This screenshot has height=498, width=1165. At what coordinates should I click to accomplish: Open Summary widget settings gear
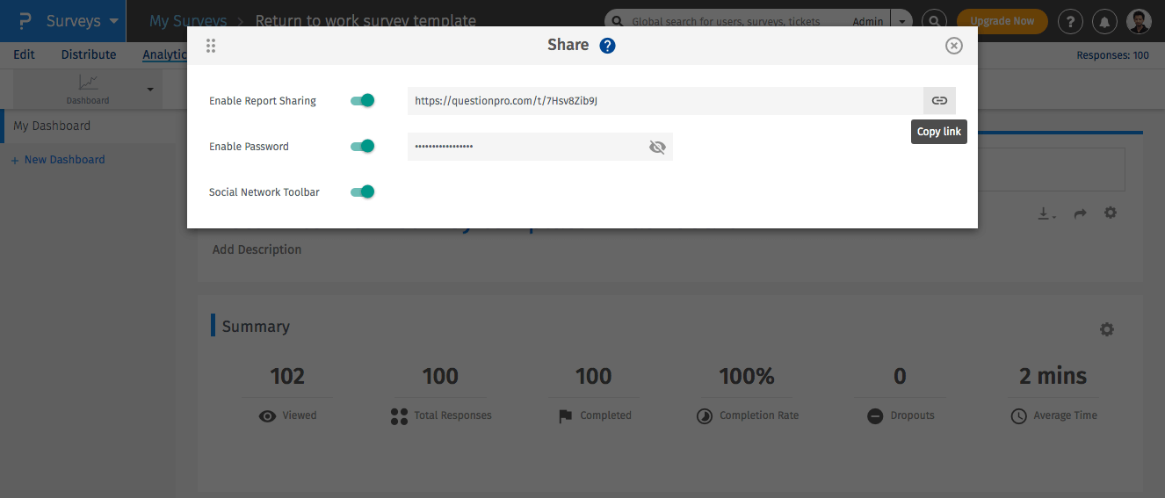(1107, 329)
